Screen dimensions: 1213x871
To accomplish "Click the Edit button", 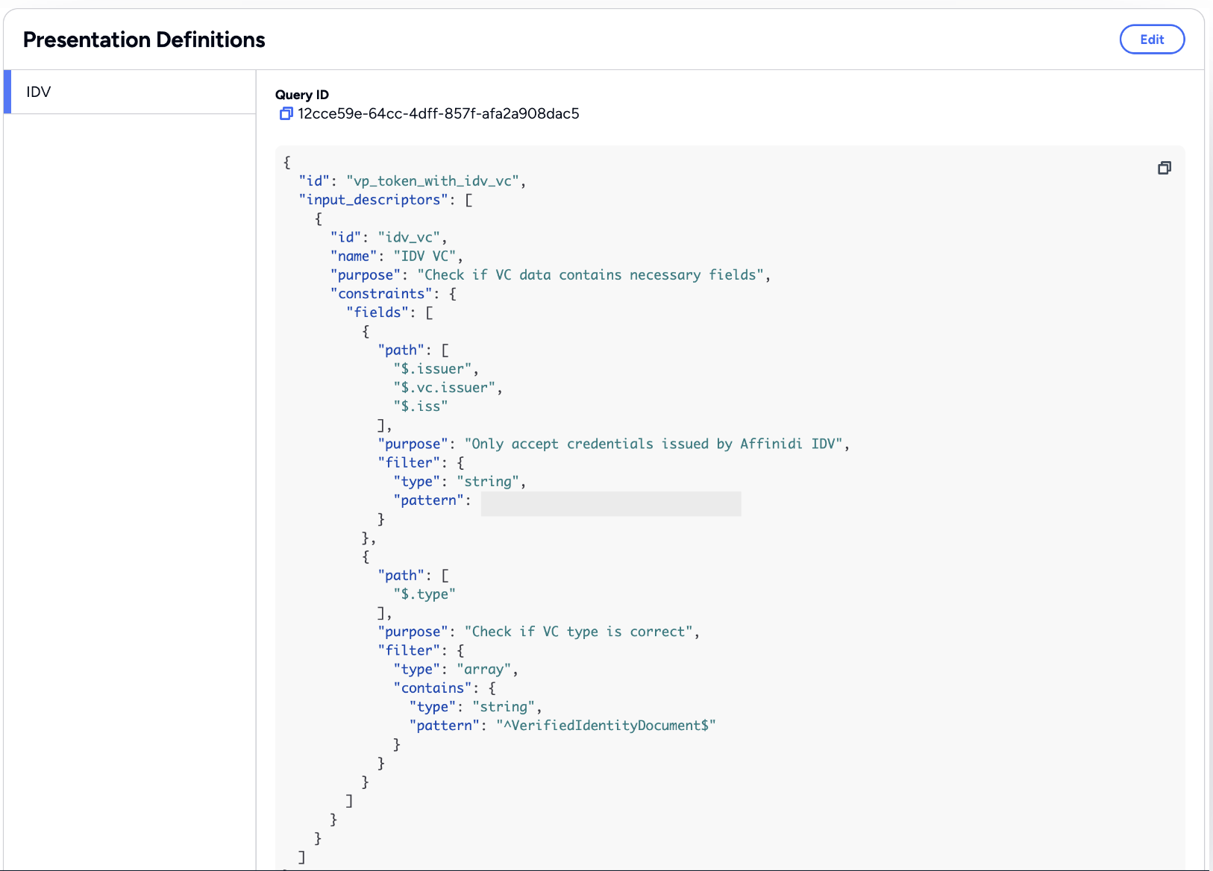I will tap(1152, 40).
